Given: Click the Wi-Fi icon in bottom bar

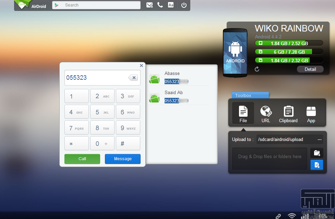Looking at the screenshot, I should pos(292,216).
